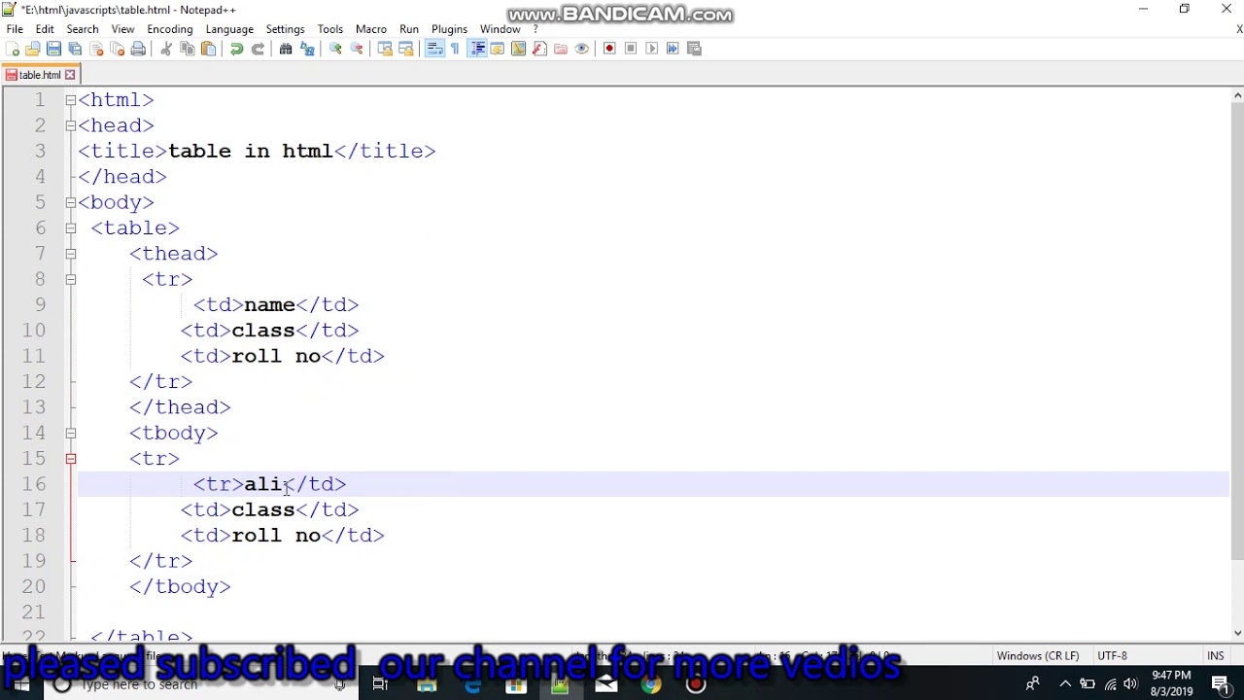Collapse the html fold on line 1
1244x700 pixels.
coord(70,100)
